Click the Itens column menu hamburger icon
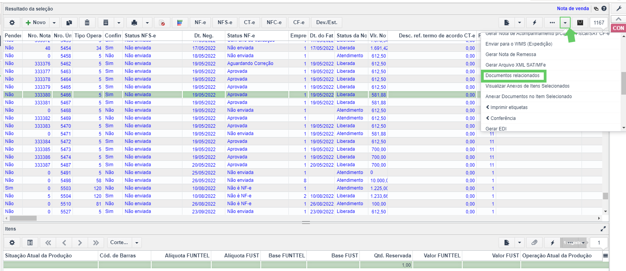626x271 pixels. click(x=605, y=256)
